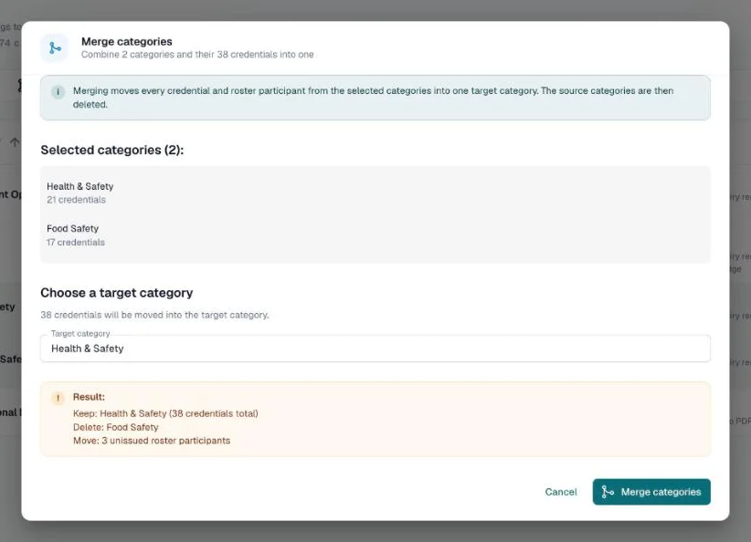Click 'Delete: Food Safety' result line
The height and width of the screenshot is (542, 751).
[x=115, y=427]
